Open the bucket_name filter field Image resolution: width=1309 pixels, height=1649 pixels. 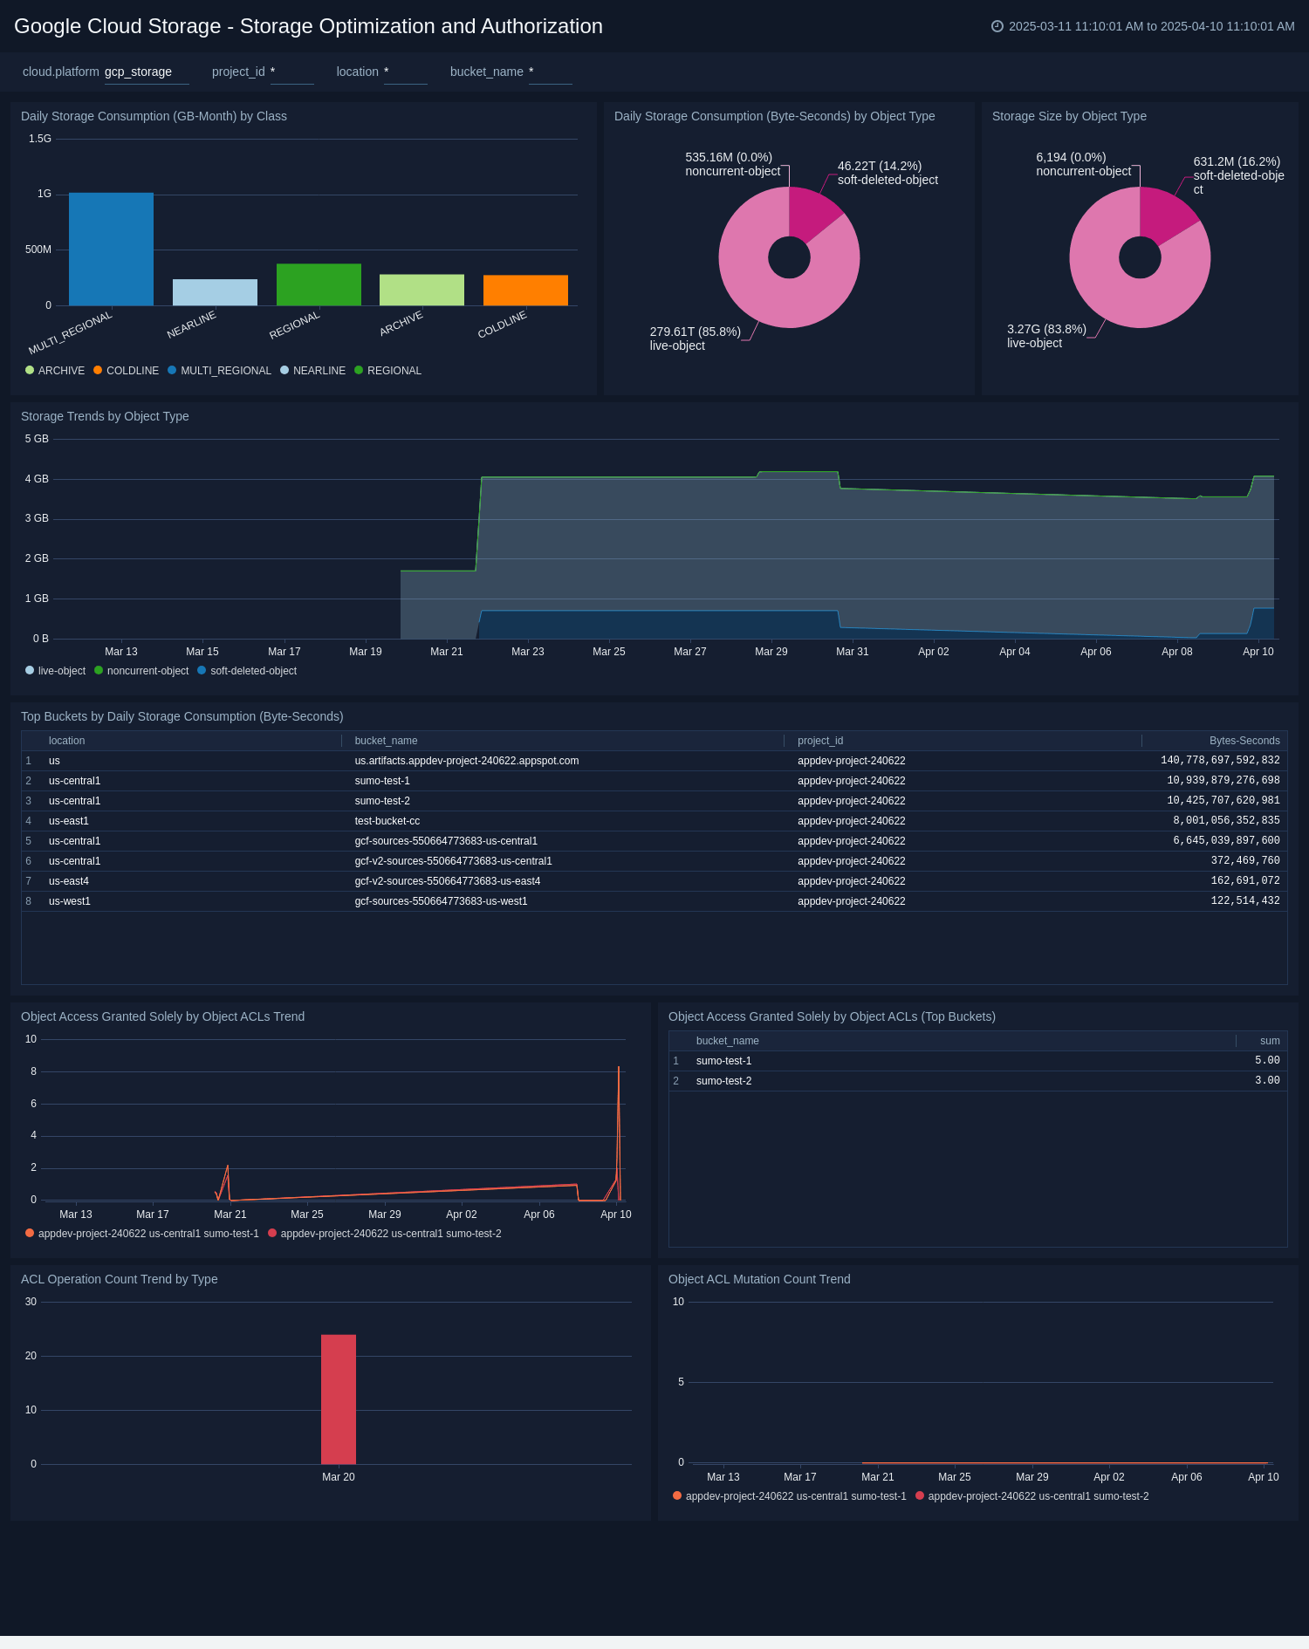pos(550,72)
